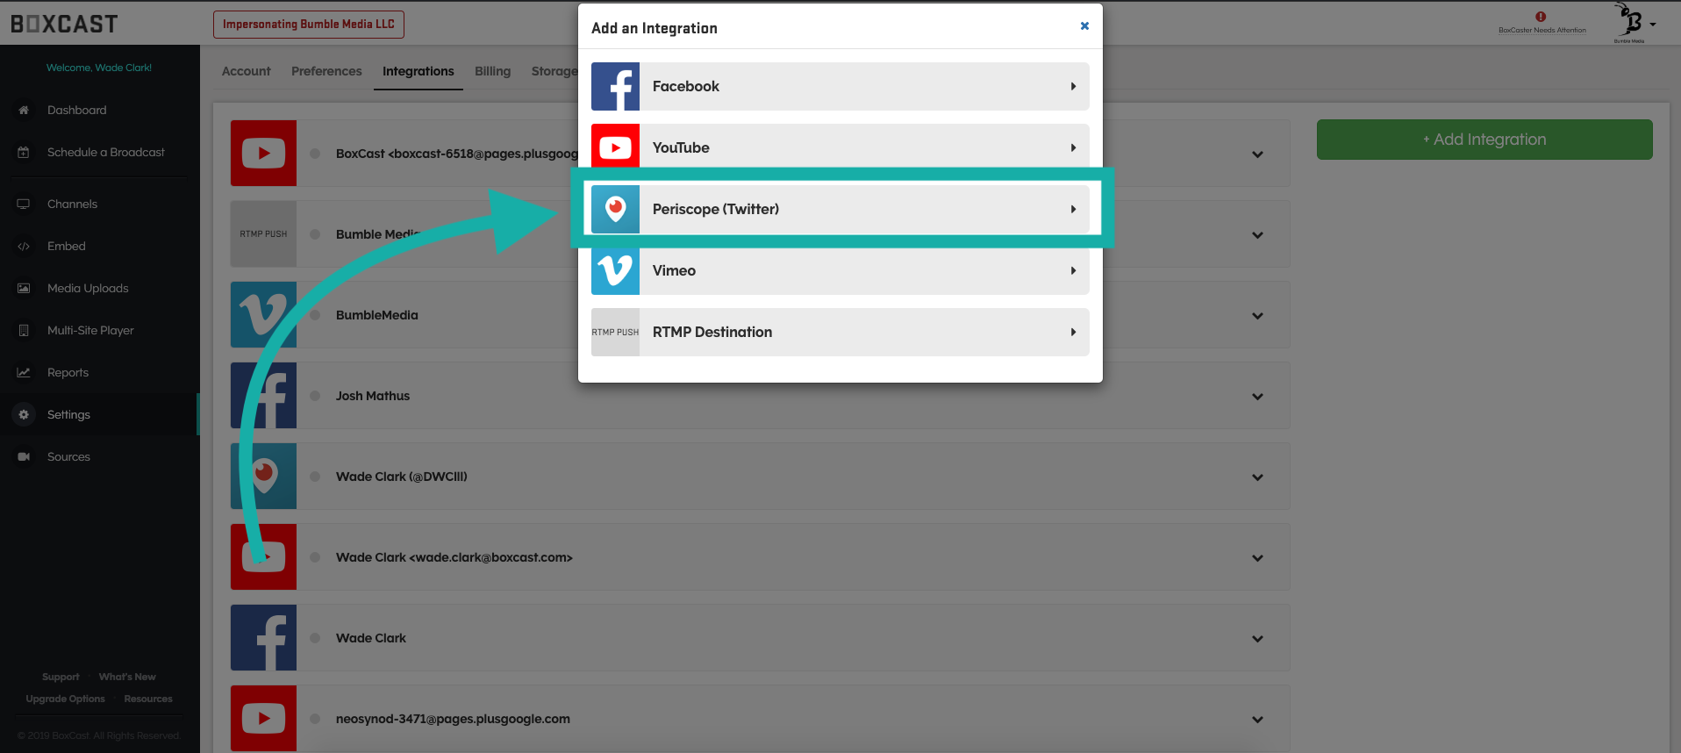Close the Add an Integration dialog
This screenshot has height=753, width=1681.
click(1084, 26)
